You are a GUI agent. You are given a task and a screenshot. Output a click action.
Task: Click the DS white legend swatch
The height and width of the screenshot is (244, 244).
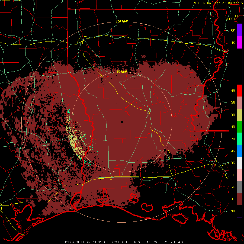point(239,163)
